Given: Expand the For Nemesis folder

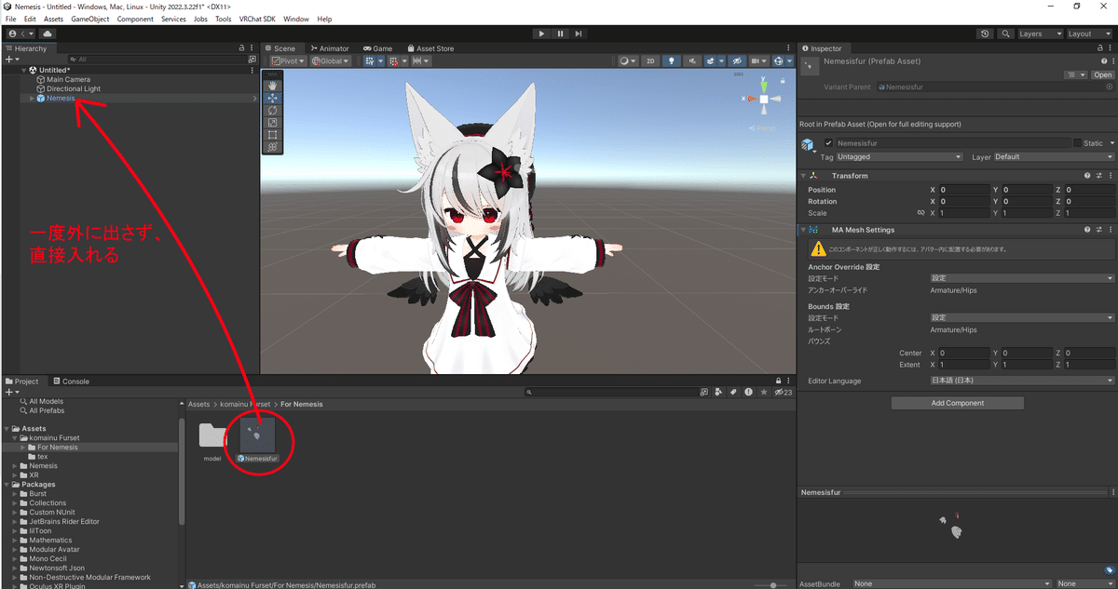Looking at the screenshot, I should 23,448.
